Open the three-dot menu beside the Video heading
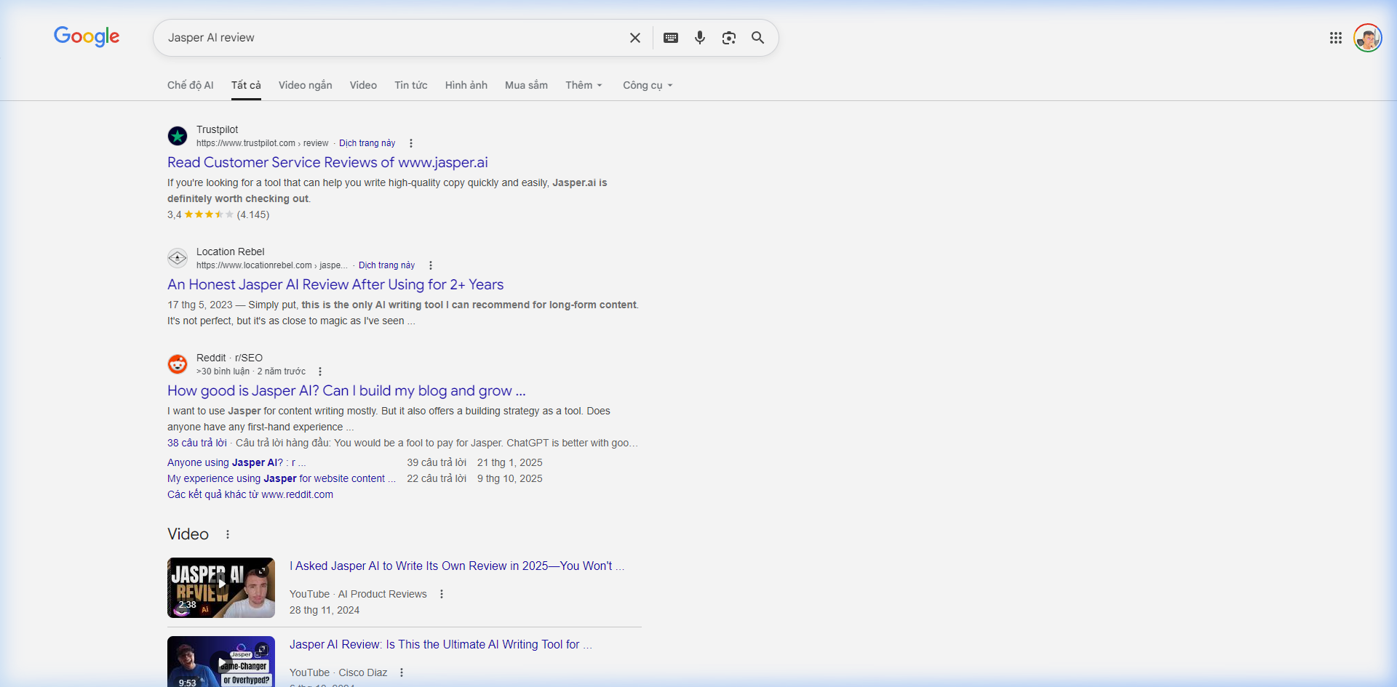Image resolution: width=1397 pixels, height=687 pixels. coord(227,534)
